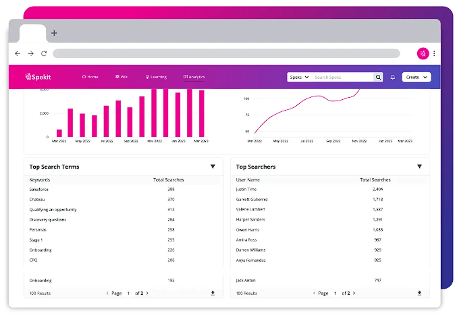Open notifications bell
This screenshot has height=315, width=457.
click(x=393, y=77)
